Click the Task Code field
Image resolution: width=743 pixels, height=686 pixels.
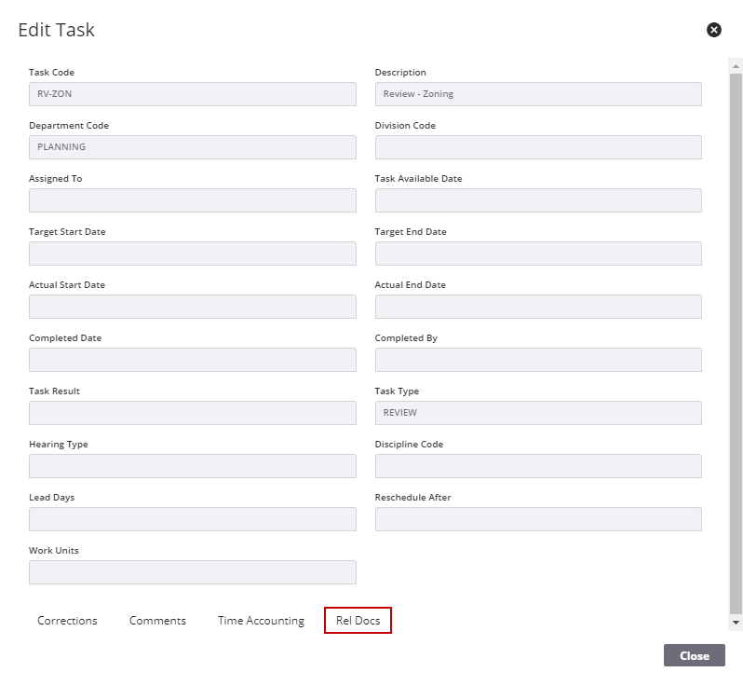click(192, 94)
